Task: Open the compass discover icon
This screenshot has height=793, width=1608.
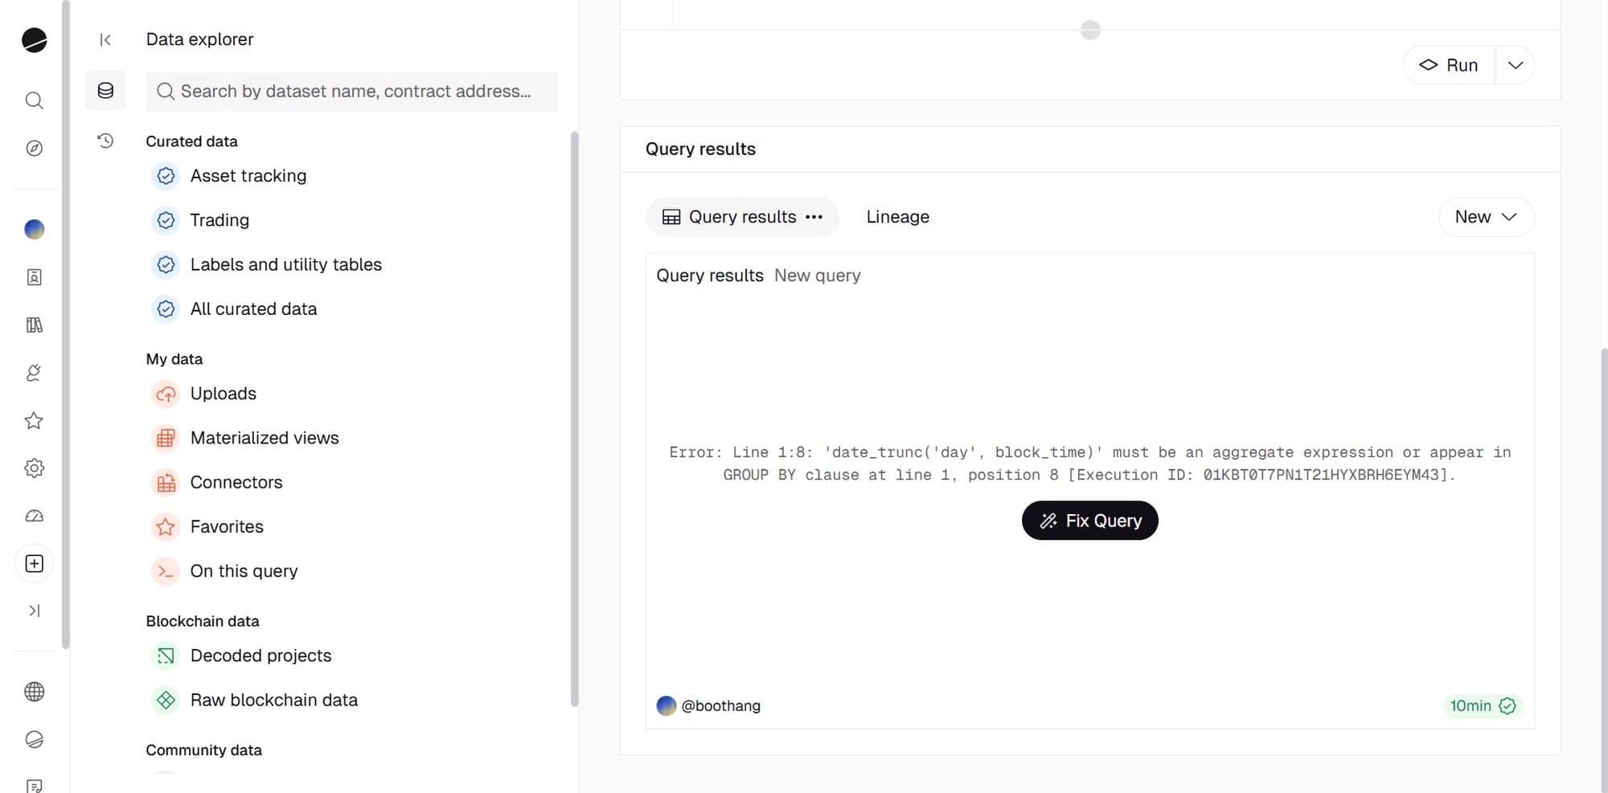Action: click(34, 149)
